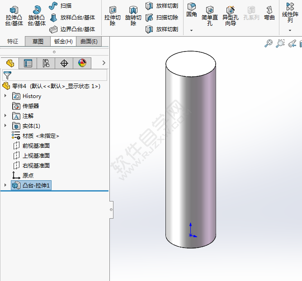Open the 钣金(H) sheet metal tab
Image resolution: width=302 pixels, height=281 pixels.
(x=63, y=42)
